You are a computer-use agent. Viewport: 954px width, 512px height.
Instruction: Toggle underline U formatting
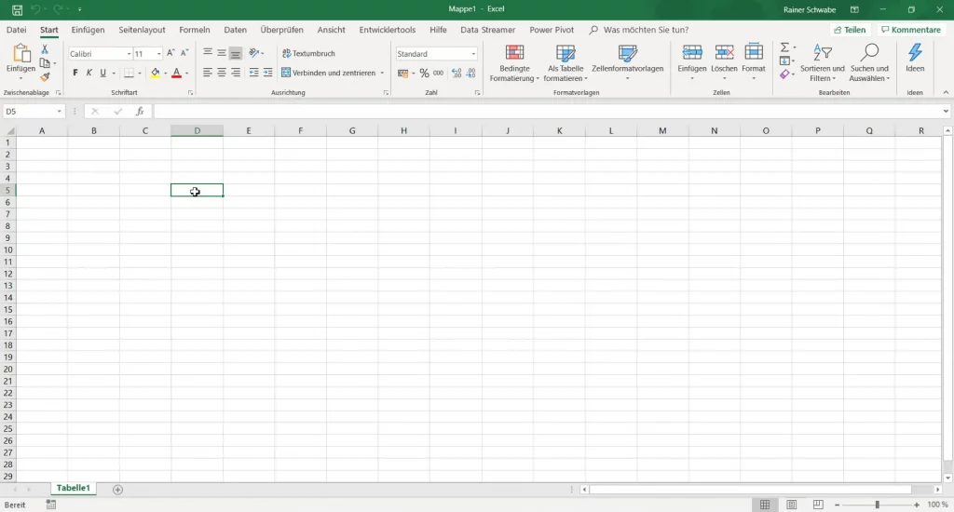[x=102, y=73]
